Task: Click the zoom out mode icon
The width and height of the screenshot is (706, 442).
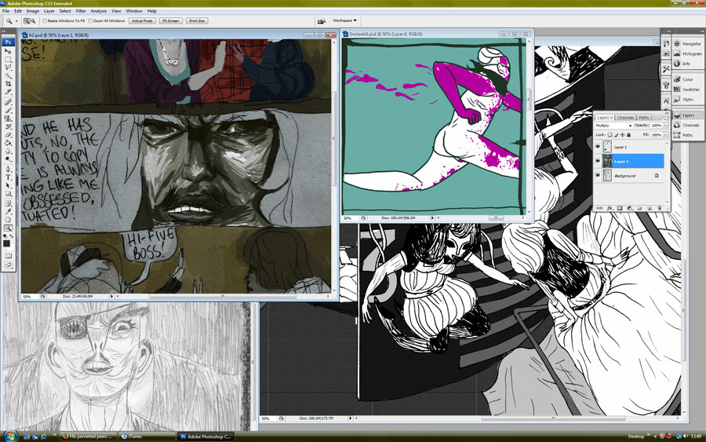Action: (33, 20)
